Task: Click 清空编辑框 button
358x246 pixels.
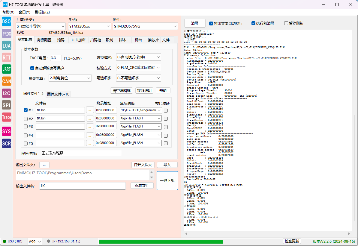Action: [x=122, y=91]
